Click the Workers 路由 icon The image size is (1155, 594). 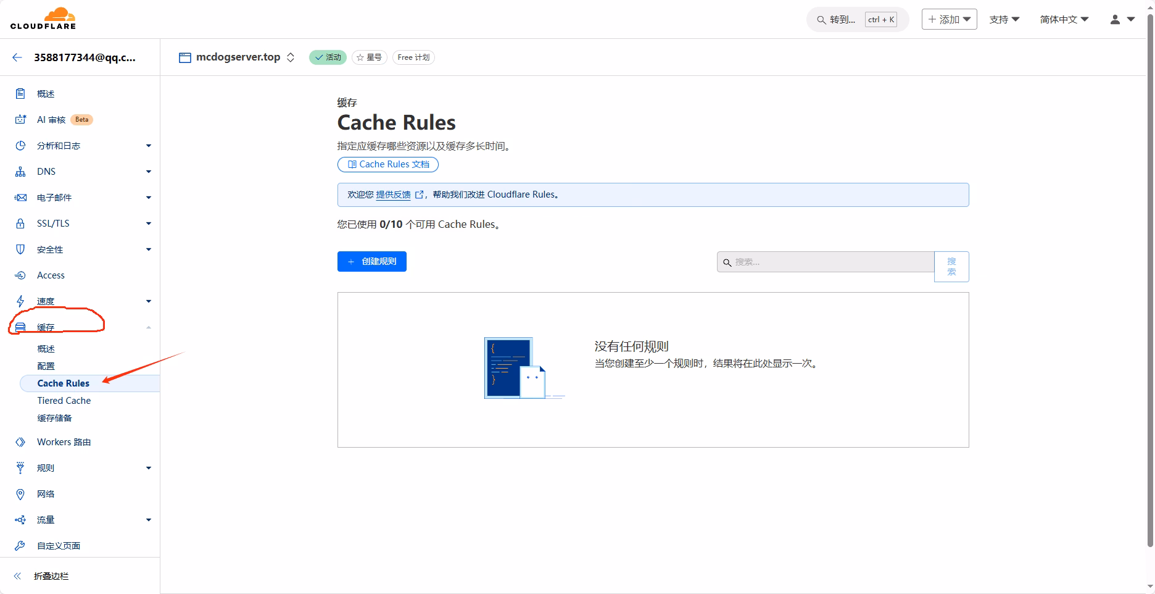[x=20, y=442]
